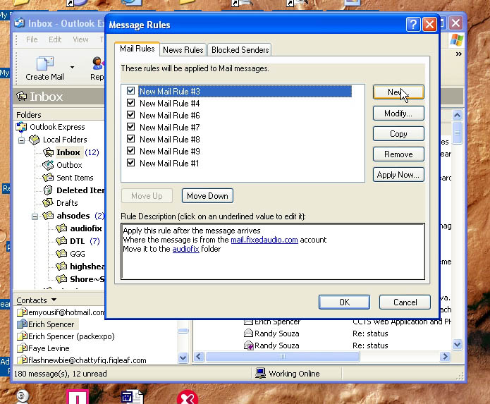490x404 pixels.
Task: Click OK in Message Rules dialog
Action: pyautogui.click(x=344, y=302)
